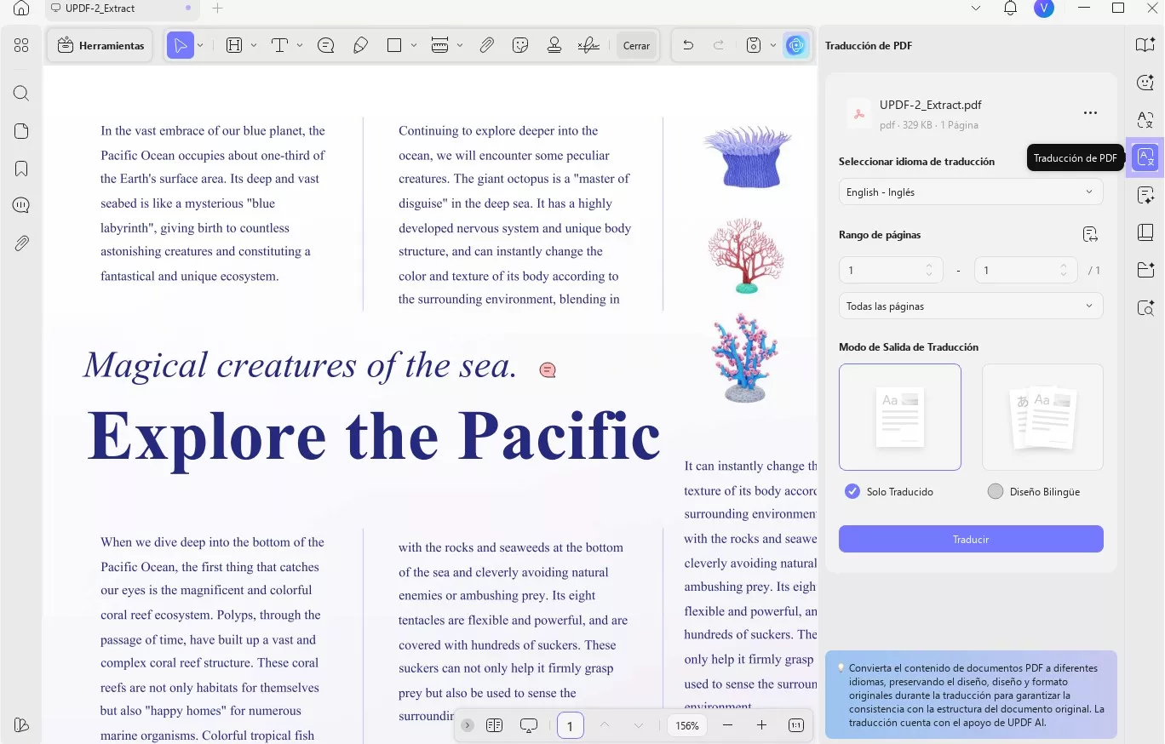The image size is (1165, 744).
Task: Open the sticker tool
Action: (x=520, y=46)
